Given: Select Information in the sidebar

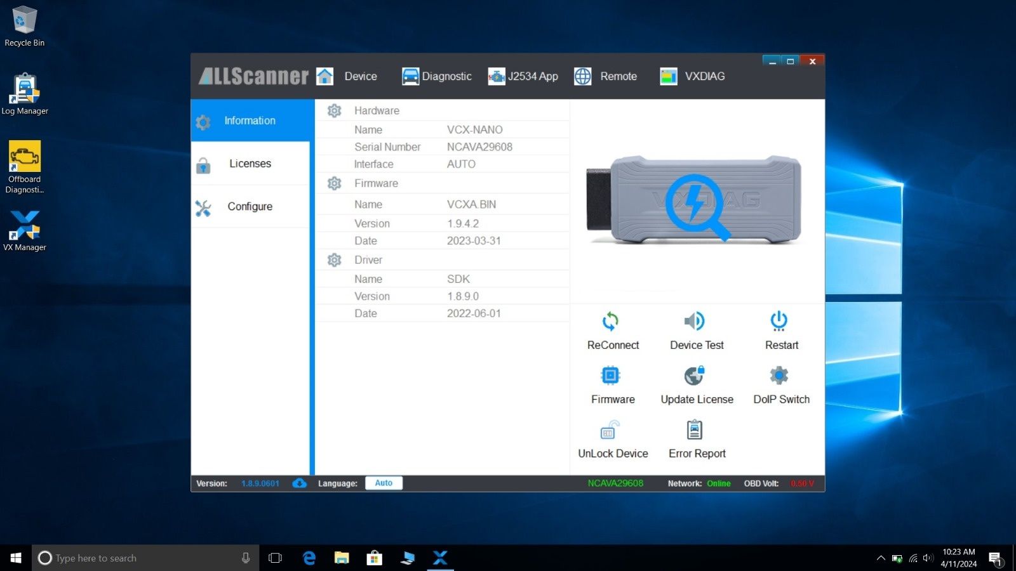Looking at the screenshot, I should [x=250, y=121].
